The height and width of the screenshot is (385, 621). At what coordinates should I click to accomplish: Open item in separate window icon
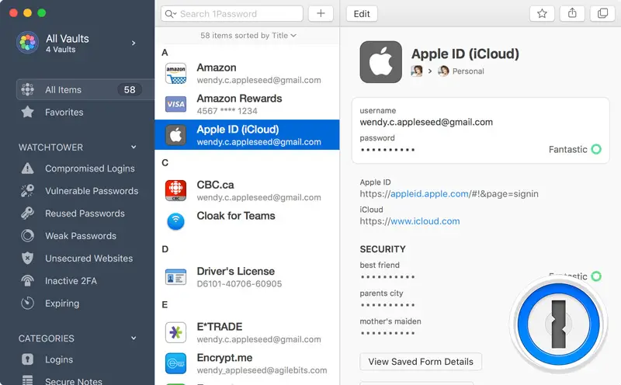pyautogui.click(x=602, y=14)
